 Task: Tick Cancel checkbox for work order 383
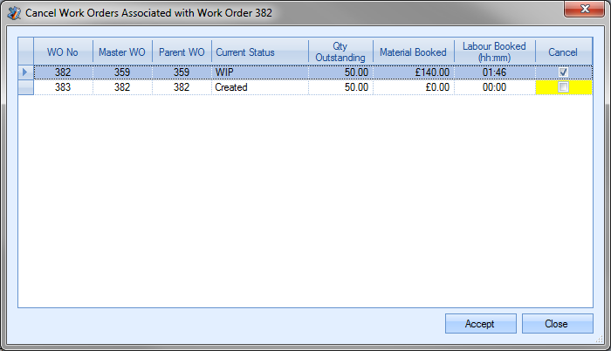click(563, 87)
